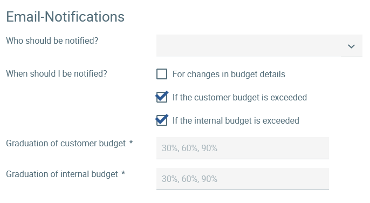Viewport: 370px width, 203px height.
Task: Open the 'Who should be notified?' dropdown
Action: tap(259, 46)
